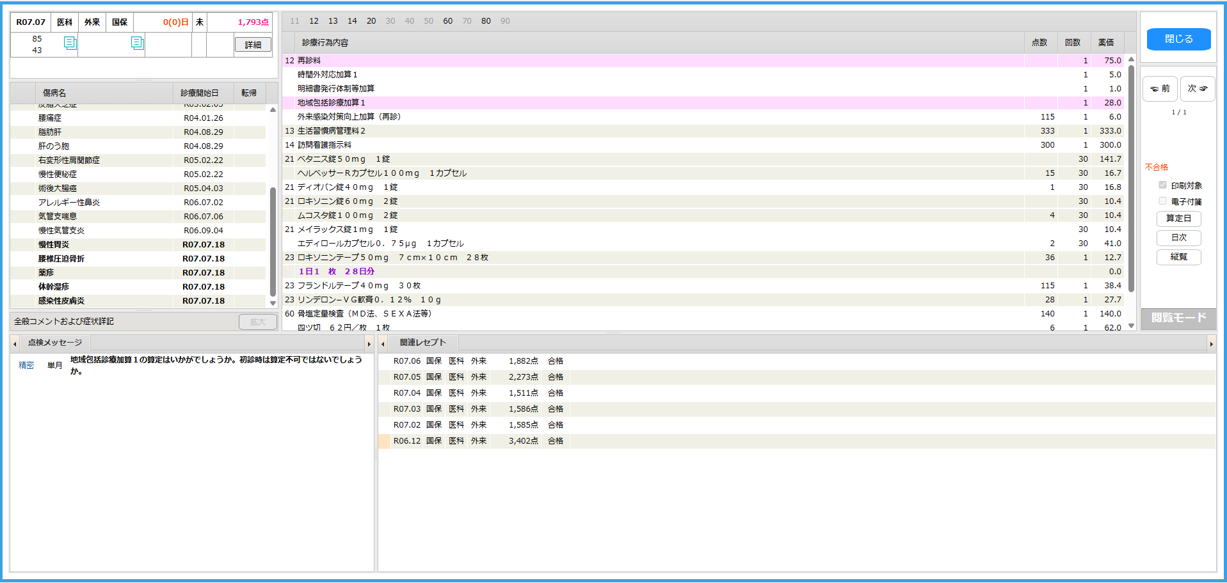Switch to the 点検メッセージ tab
Image resolution: width=1227 pixels, height=583 pixels.
tap(55, 343)
